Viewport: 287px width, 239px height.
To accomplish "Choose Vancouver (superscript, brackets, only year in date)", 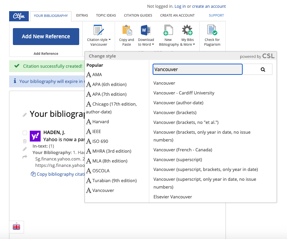I will 206,169.
